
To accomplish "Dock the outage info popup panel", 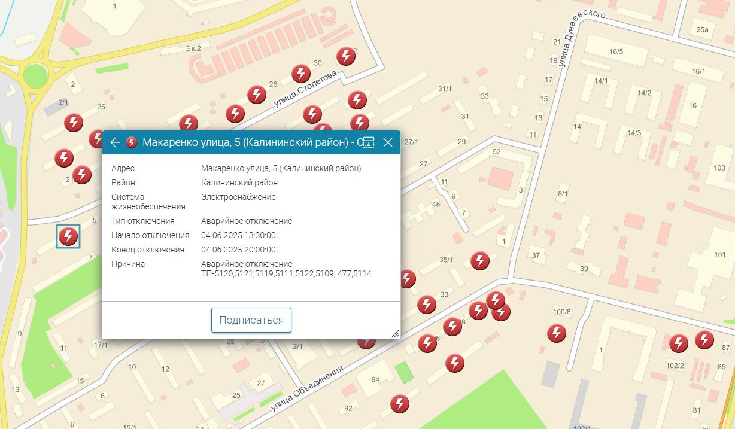I will [368, 142].
